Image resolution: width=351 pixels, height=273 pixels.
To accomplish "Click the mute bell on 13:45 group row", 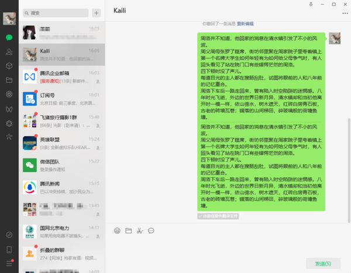I will pyautogui.click(x=98, y=215).
